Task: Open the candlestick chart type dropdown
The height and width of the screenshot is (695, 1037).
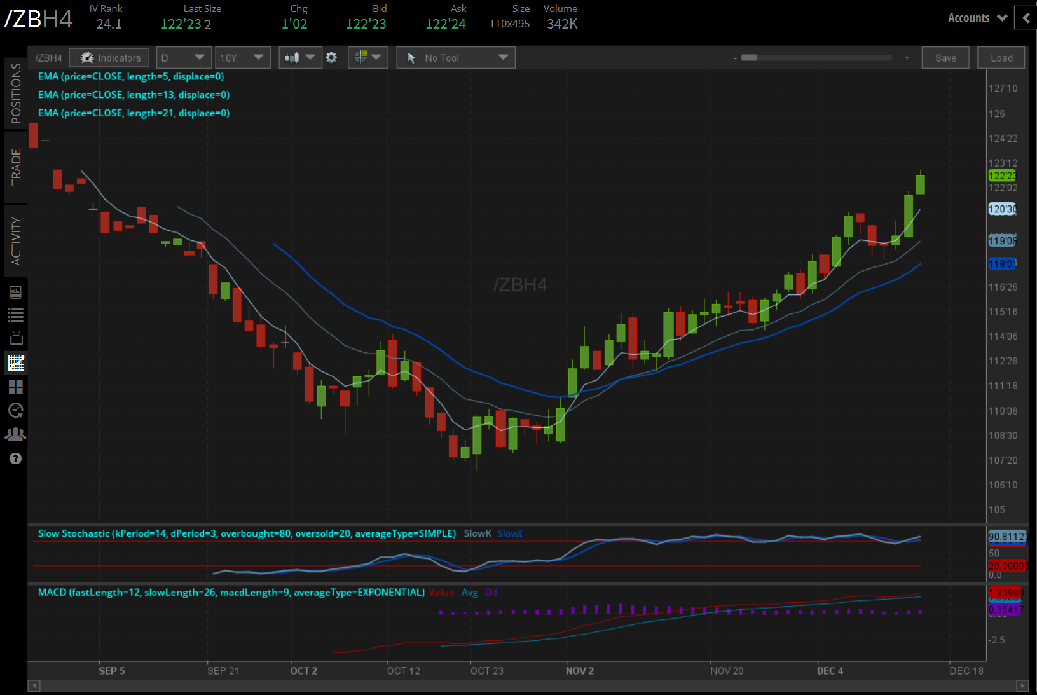Action: pyautogui.click(x=299, y=58)
